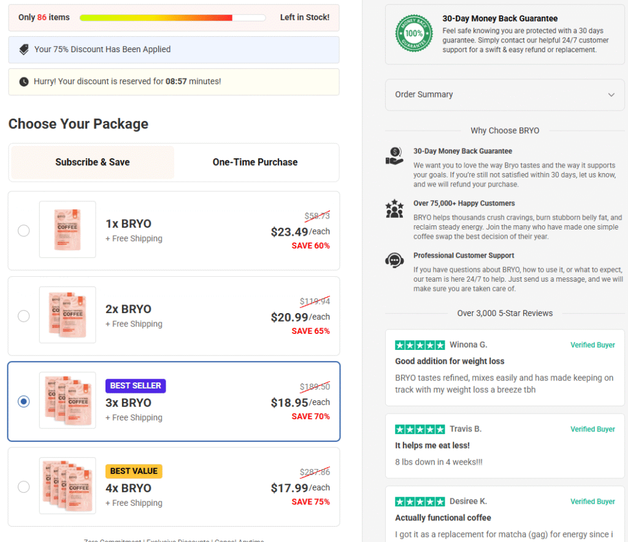Click the 100% money back guarantee seal
The image size is (628, 542).
(x=414, y=33)
